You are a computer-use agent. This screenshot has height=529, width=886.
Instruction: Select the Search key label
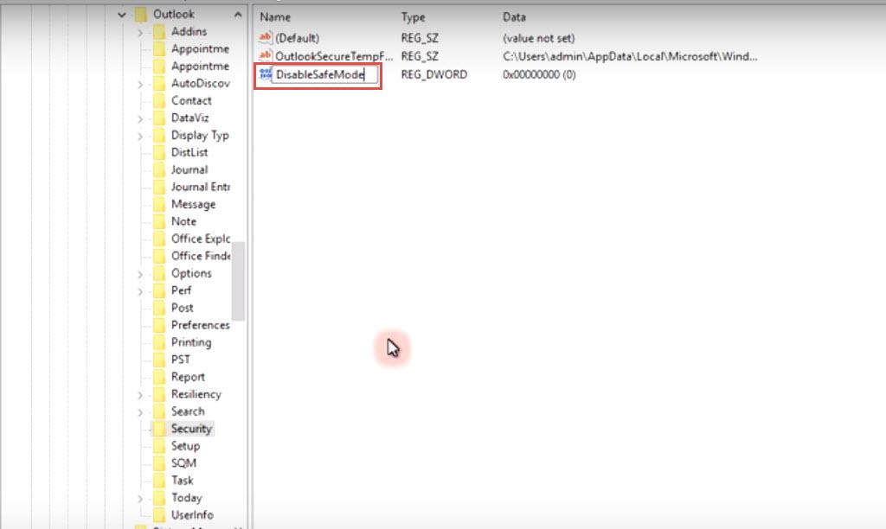[x=188, y=411]
